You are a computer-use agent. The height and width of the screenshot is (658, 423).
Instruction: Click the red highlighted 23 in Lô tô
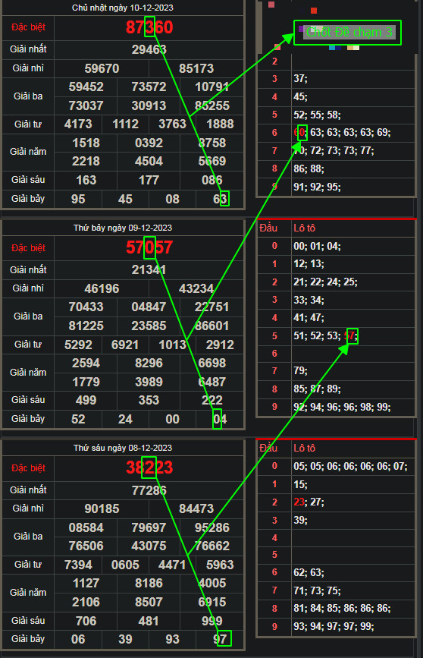tap(299, 502)
